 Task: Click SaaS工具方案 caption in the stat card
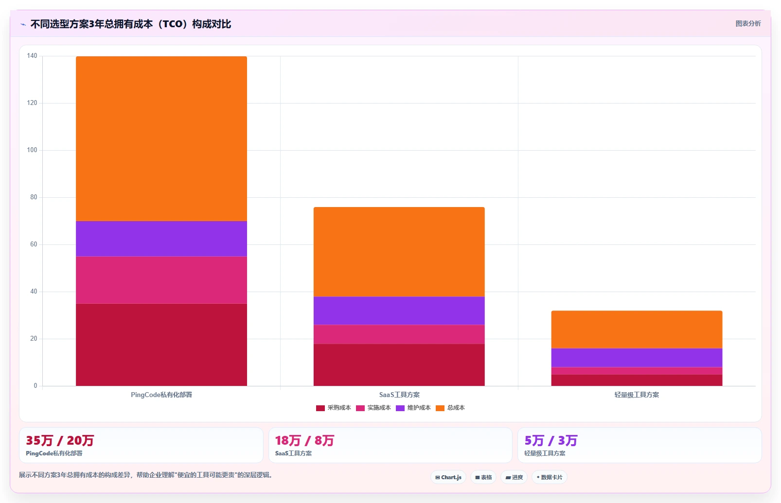(x=293, y=453)
